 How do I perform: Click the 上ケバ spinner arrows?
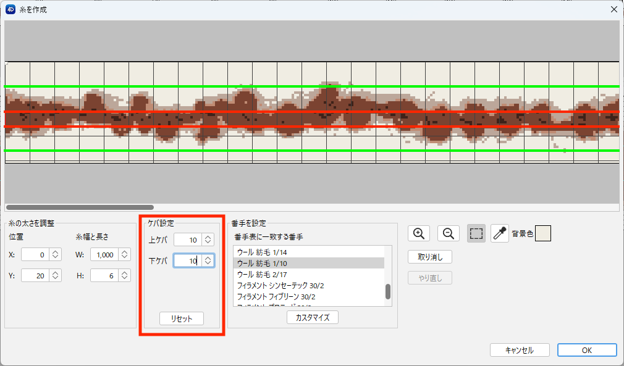[x=208, y=239]
